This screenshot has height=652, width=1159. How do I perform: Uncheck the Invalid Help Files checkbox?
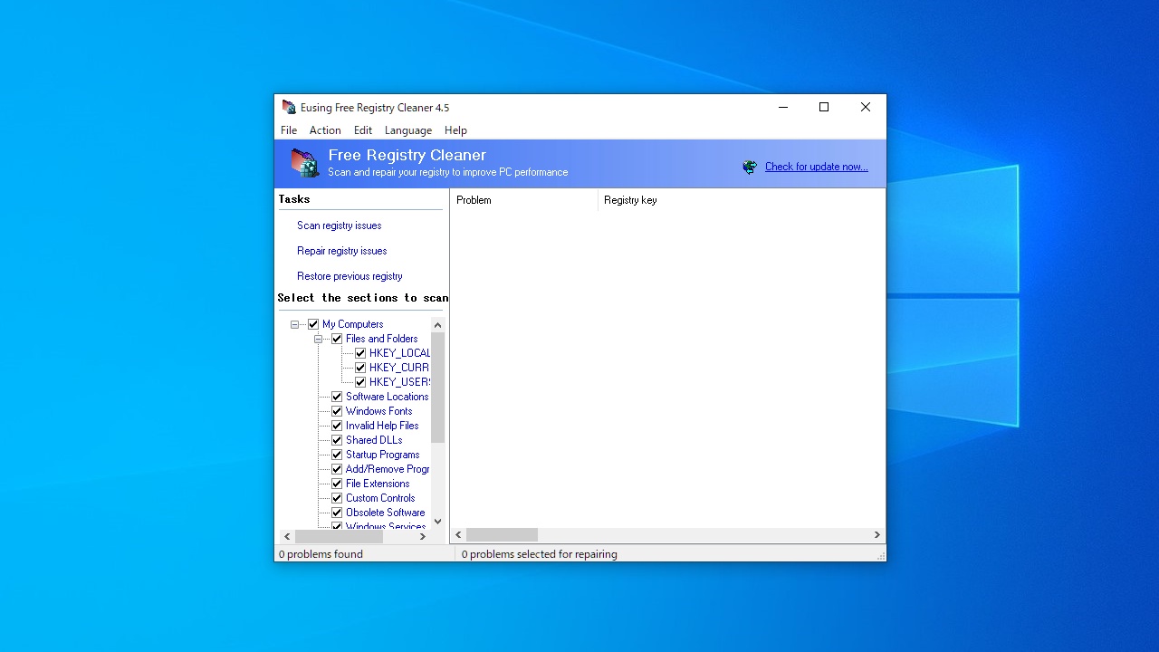[337, 426]
